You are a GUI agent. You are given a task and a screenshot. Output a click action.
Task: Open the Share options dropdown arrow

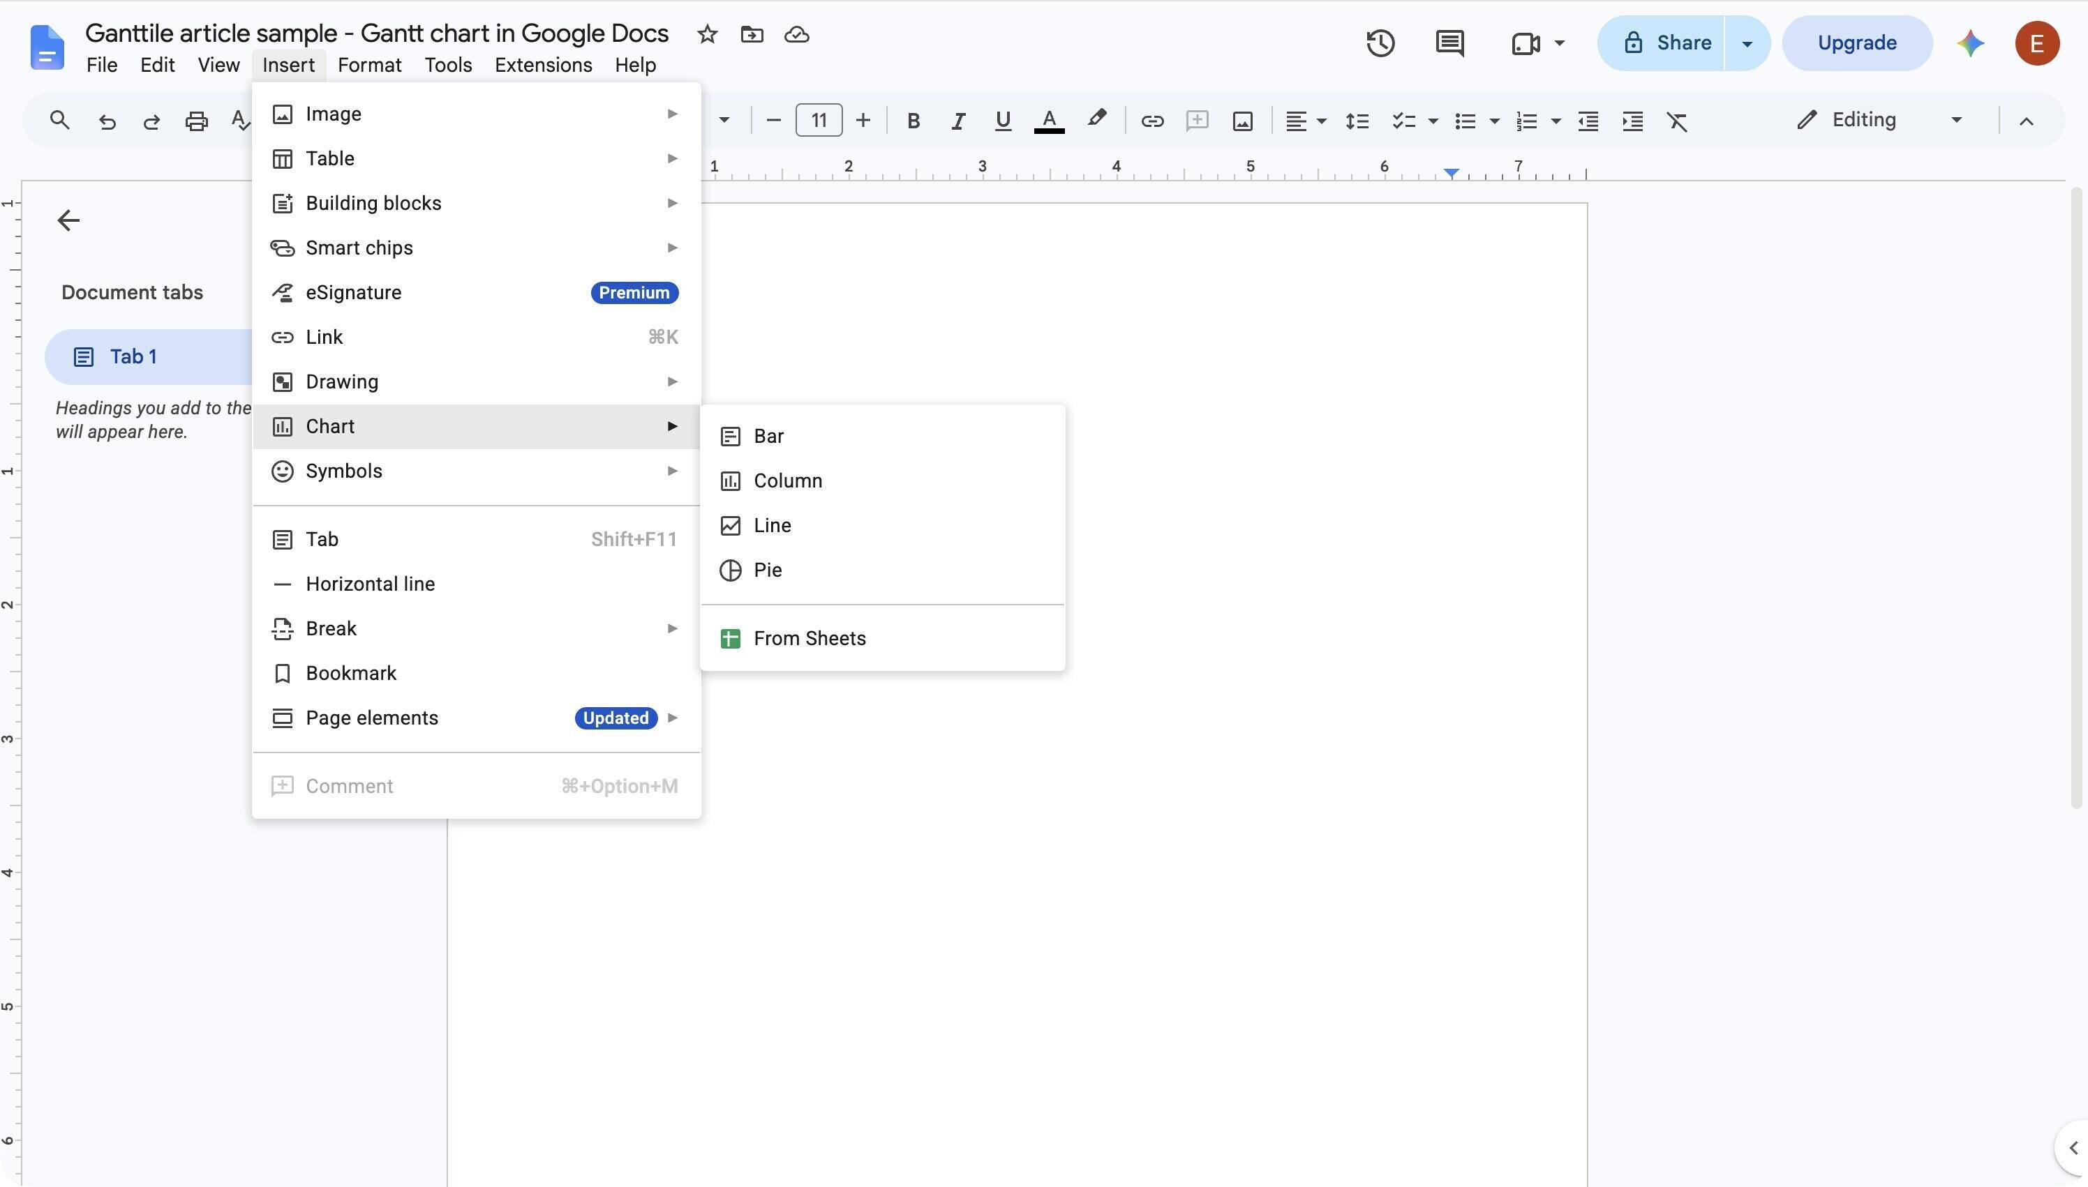[1747, 43]
